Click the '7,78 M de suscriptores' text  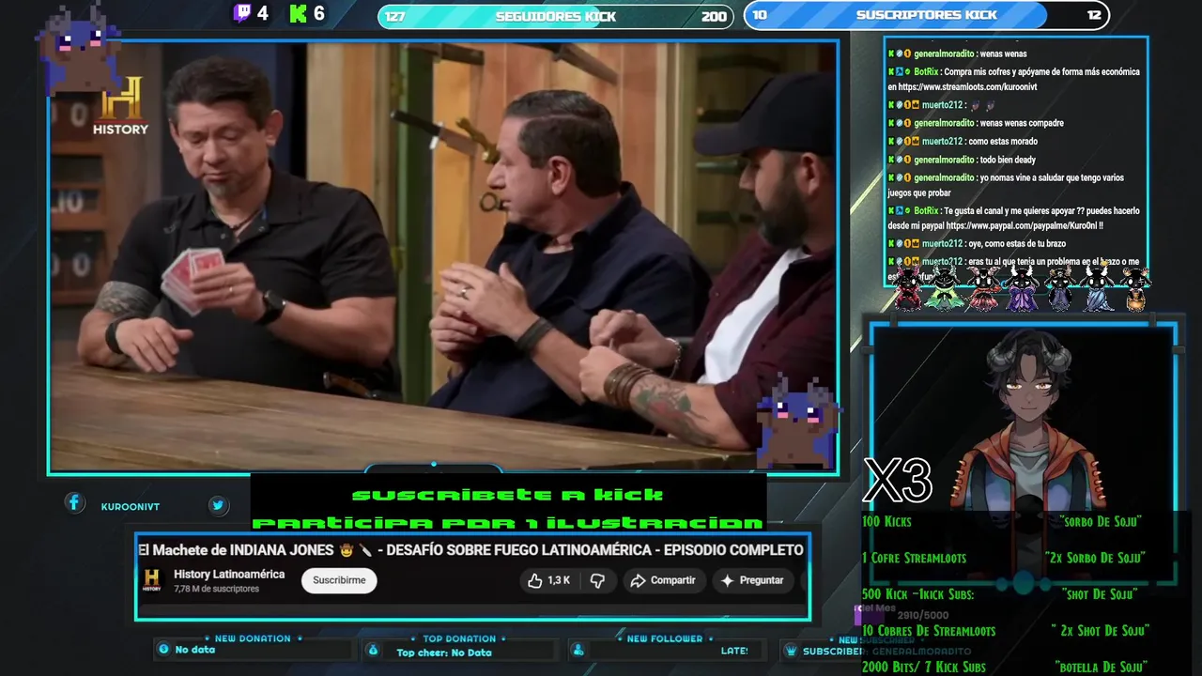(216, 589)
